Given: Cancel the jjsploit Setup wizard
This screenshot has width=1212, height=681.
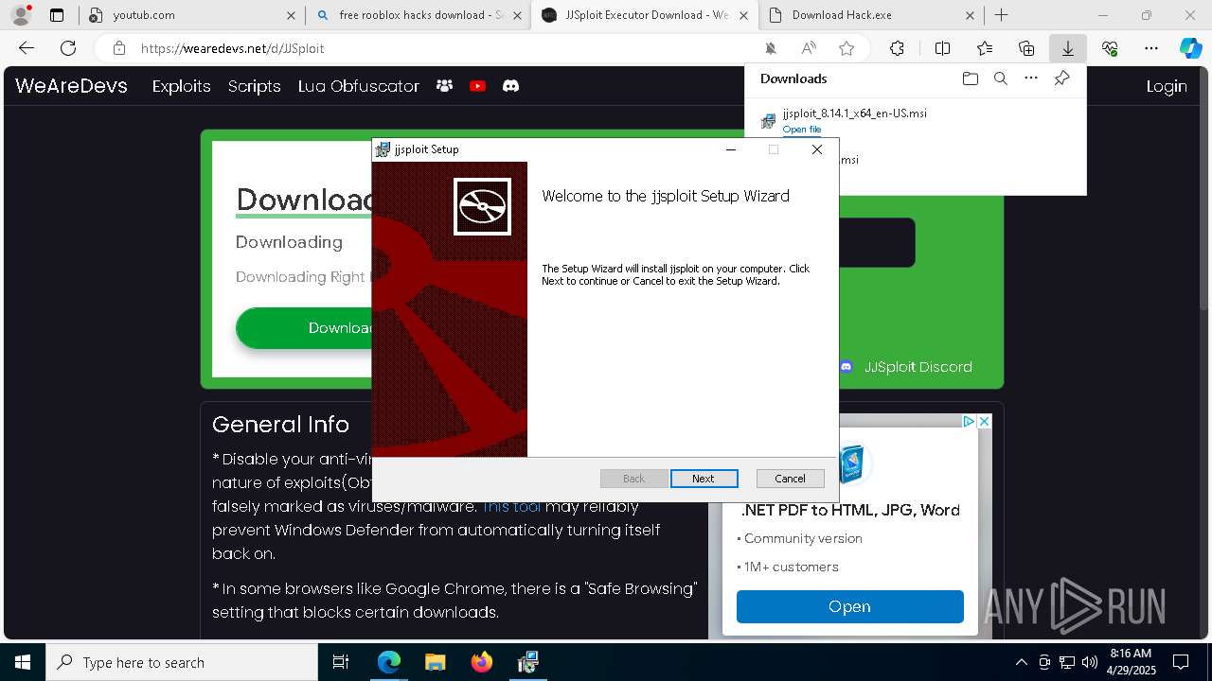Looking at the screenshot, I should (x=790, y=479).
